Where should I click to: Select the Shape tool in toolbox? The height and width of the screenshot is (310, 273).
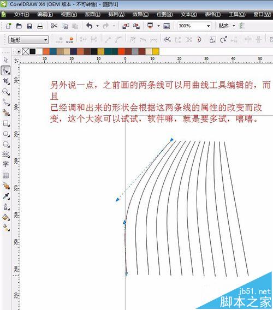pos(5,70)
